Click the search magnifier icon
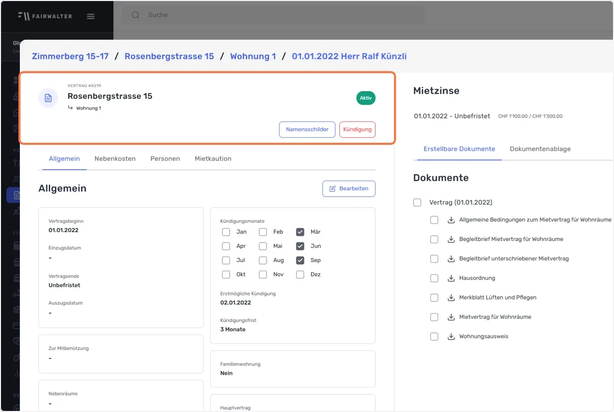This screenshot has width=614, height=412. click(136, 15)
